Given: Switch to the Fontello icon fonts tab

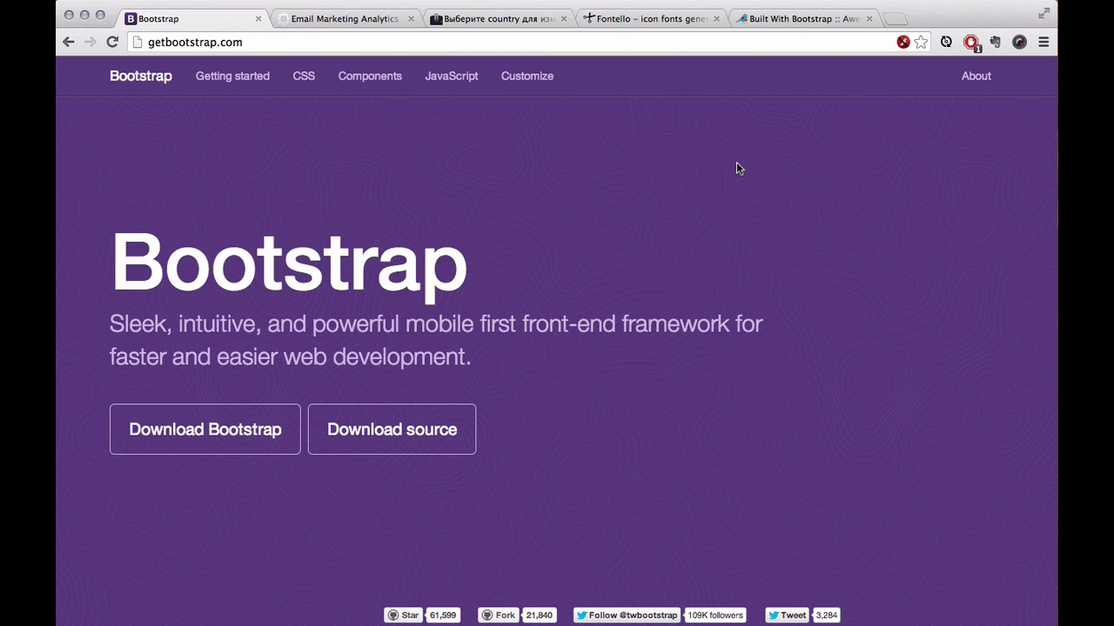Looking at the screenshot, I should [650, 18].
